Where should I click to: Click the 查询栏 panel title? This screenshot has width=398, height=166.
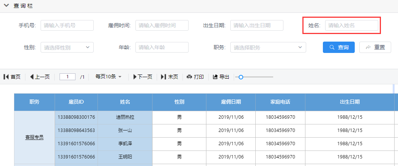[23, 6]
